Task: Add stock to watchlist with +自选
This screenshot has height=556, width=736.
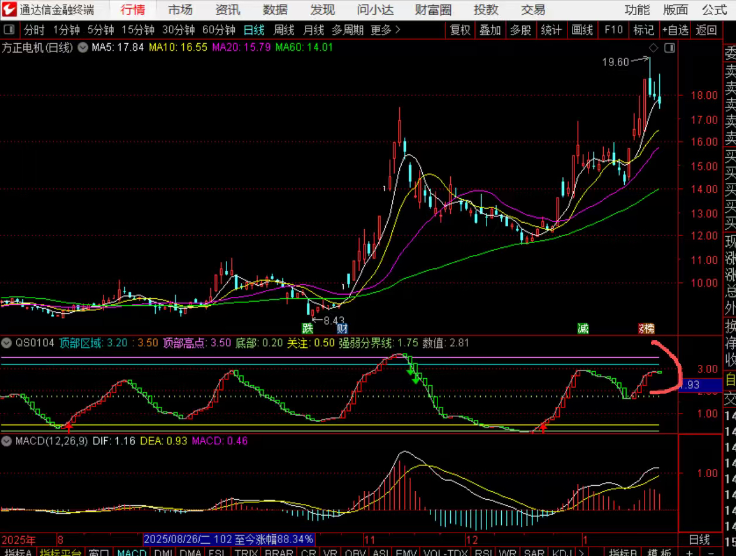Action: tap(675, 30)
